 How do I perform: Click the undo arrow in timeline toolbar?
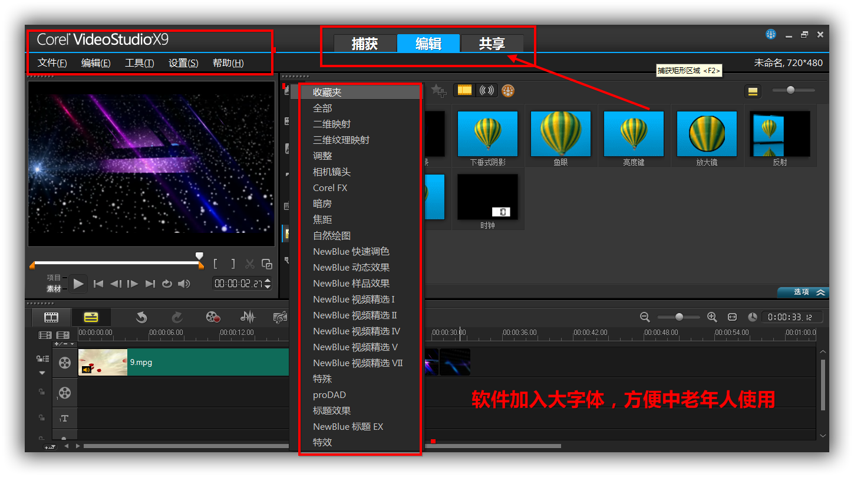pos(141,317)
